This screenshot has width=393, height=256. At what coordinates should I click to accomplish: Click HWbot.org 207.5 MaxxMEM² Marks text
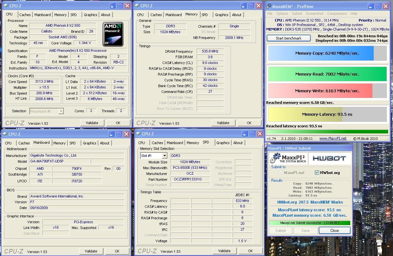click(x=310, y=202)
